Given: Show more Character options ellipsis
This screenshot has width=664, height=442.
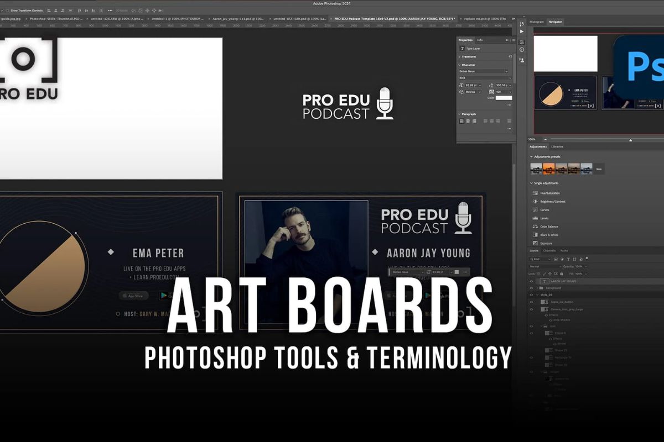Looking at the screenshot, I should click(509, 104).
